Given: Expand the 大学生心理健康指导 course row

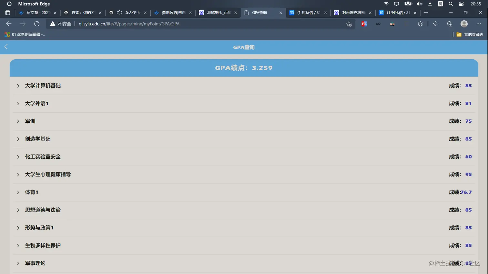Looking at the screenshot, I should (244, 174).
